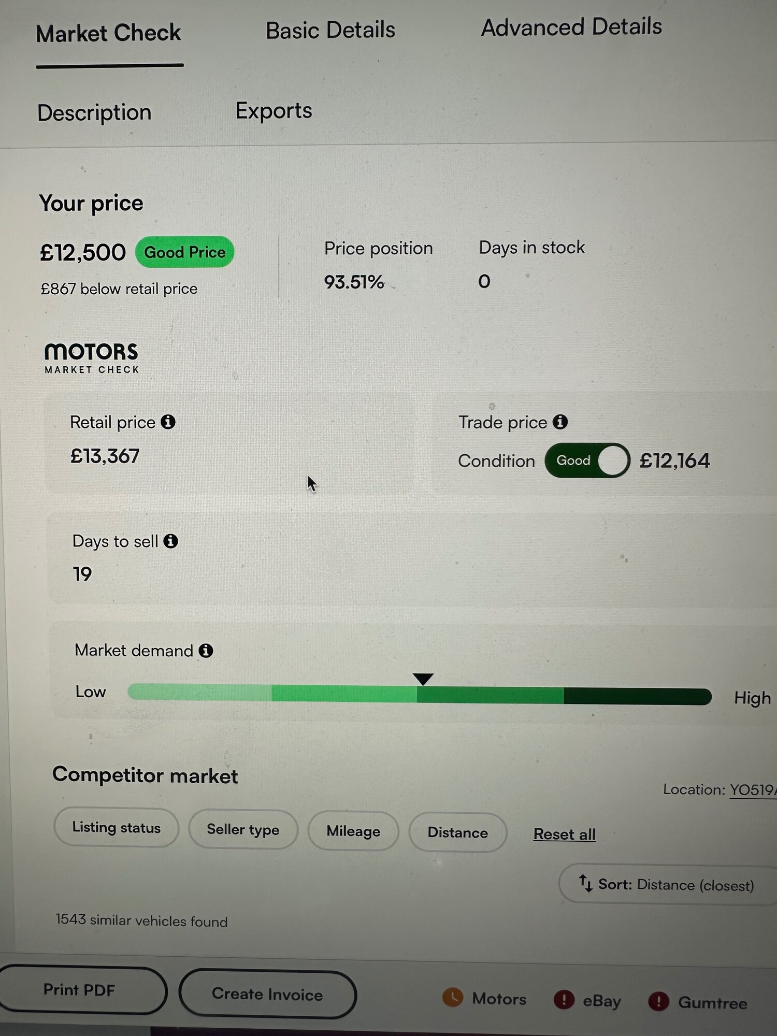Expand the Listing status filter

point(117,828)
